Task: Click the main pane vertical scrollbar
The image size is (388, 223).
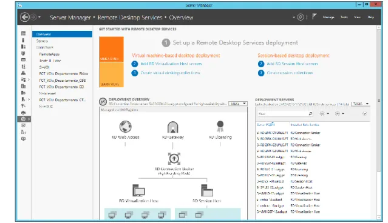Action: 379,100
